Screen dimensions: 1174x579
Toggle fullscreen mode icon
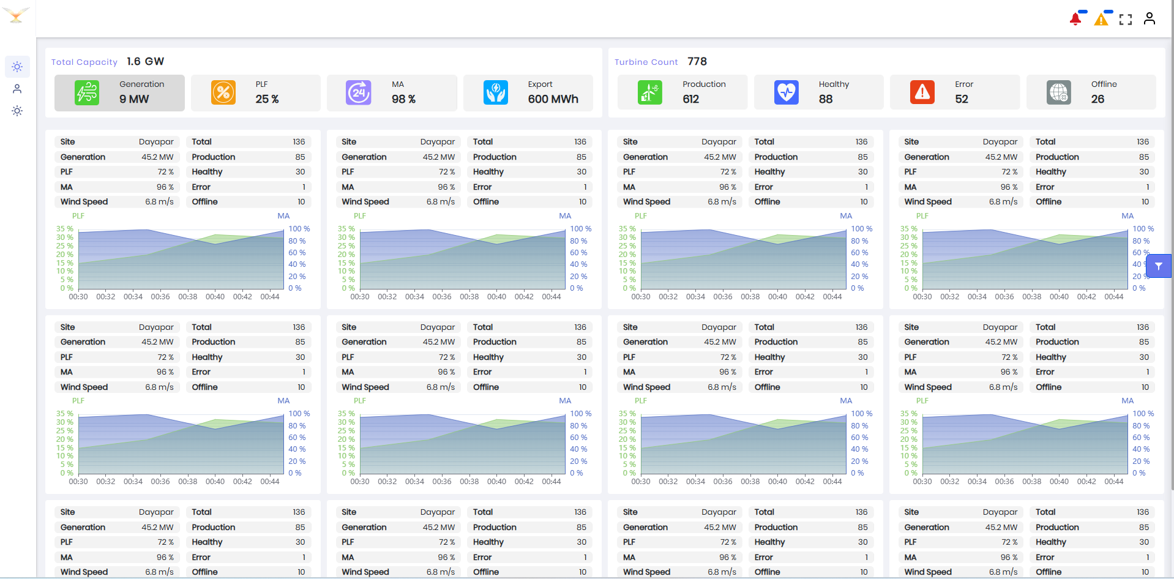pos(1126,20)
